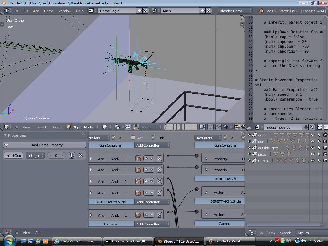Open the viewport shading sphere selector
This screenshot has width=328, height=246.
(106, 127)
